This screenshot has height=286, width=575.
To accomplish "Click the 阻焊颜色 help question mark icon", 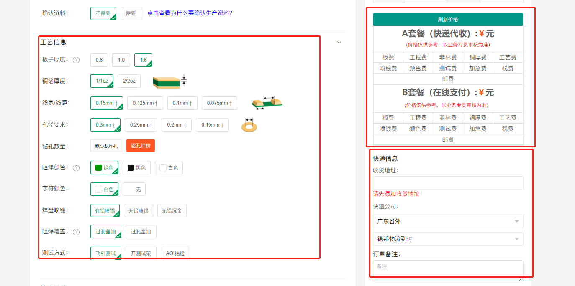I will pyautogui.click(x=76, y=168).
